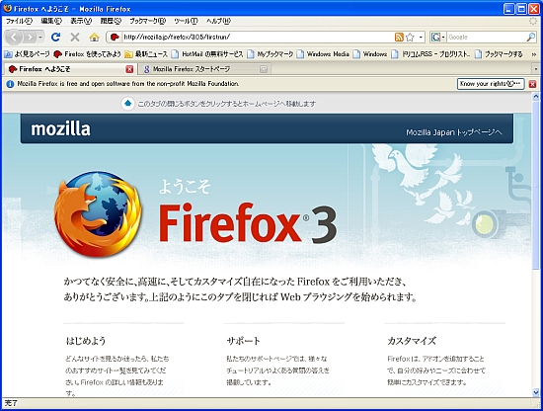Click the scrollbar up arrow
Viewport: 543px width, 411px height.
point(536,97)
